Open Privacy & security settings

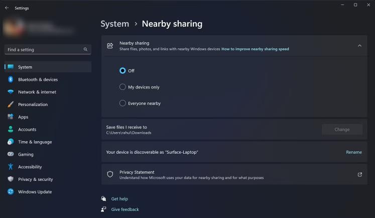tap(48, 179)
